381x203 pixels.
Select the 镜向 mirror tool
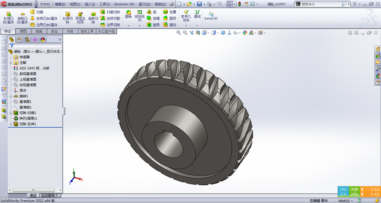click(170, 25)
